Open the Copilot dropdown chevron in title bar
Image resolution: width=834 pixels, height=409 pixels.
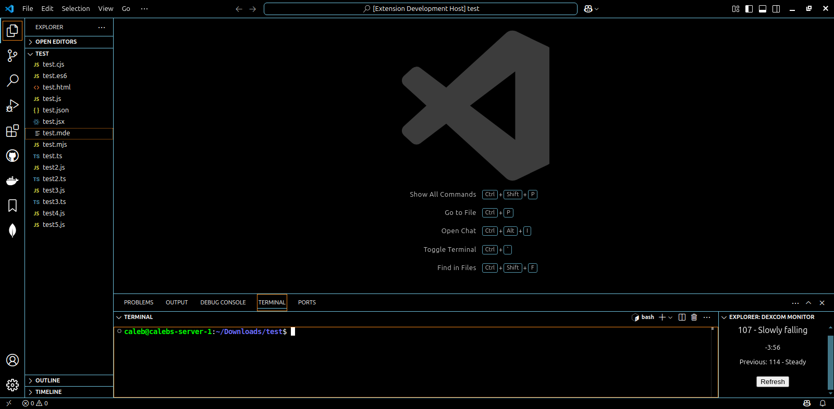[597, 9]
